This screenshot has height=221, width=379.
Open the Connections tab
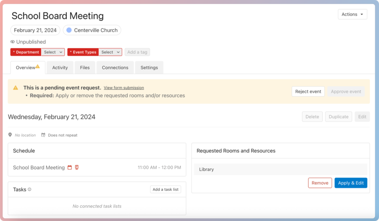pos(115,68)
